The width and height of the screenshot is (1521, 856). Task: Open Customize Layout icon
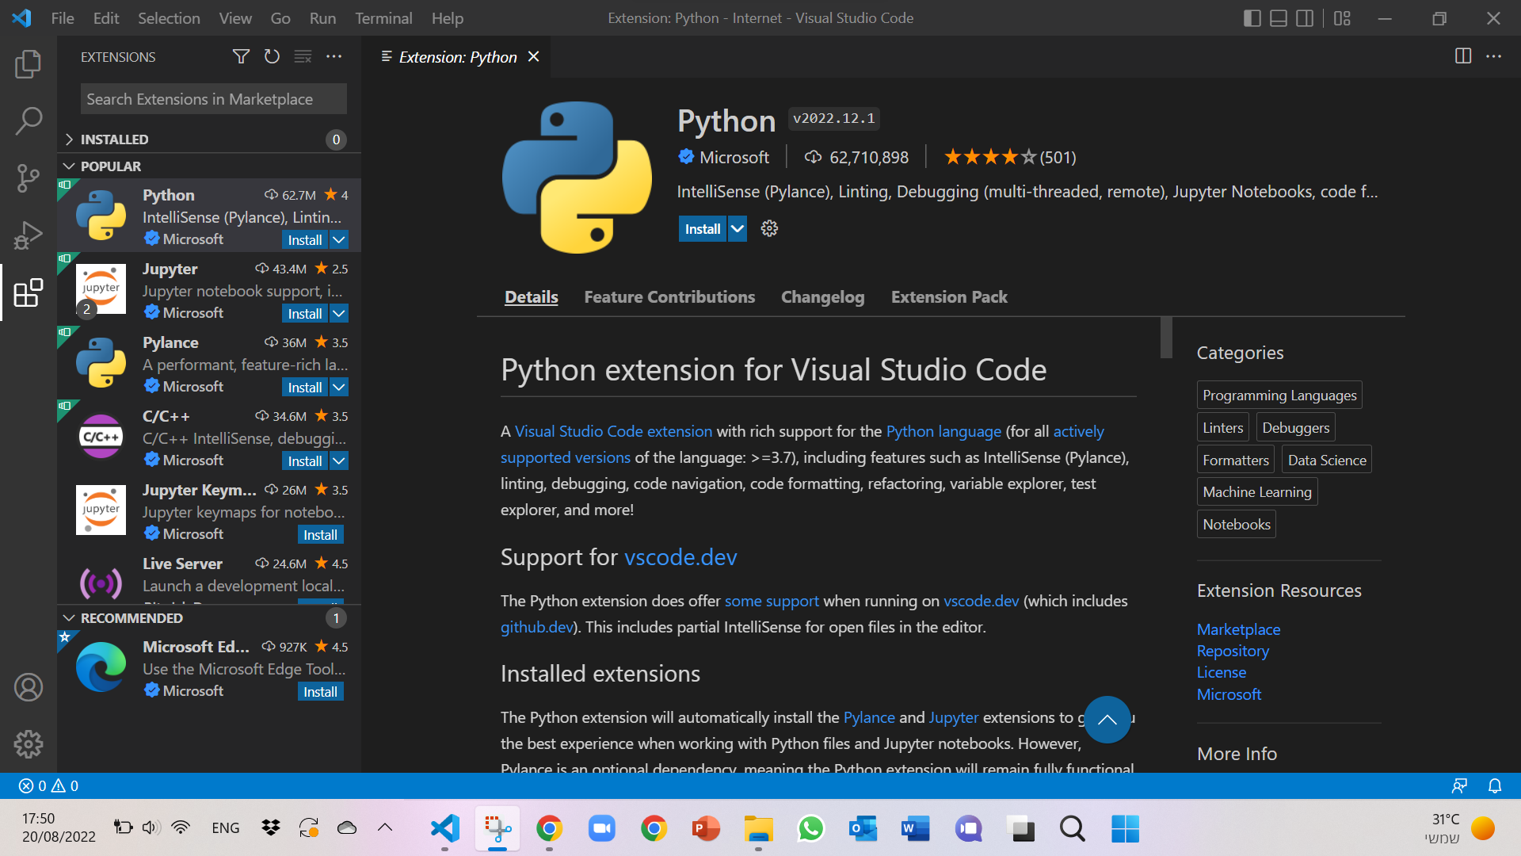coord(1342,18)
